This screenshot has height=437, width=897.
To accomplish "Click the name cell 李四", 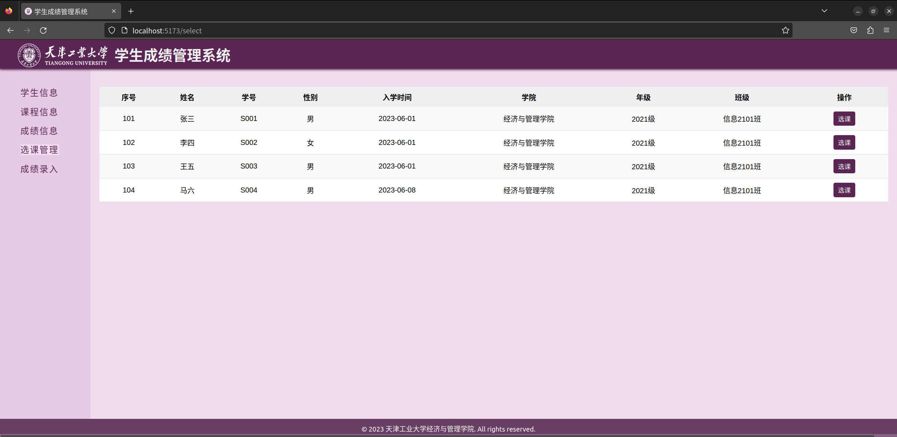I will [x=187, y=143].
